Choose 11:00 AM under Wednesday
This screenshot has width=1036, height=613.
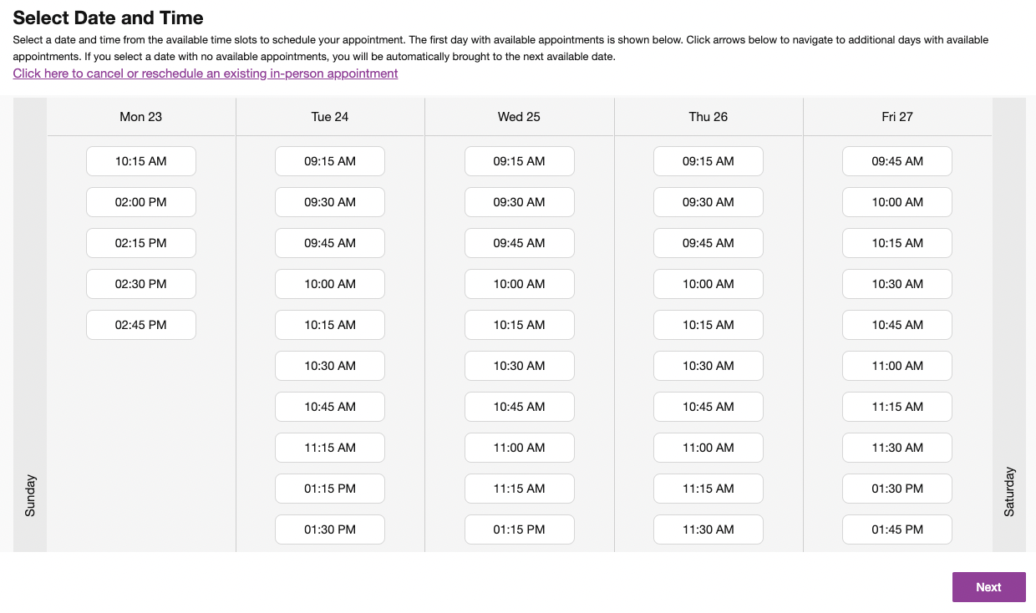coord(520,448)
